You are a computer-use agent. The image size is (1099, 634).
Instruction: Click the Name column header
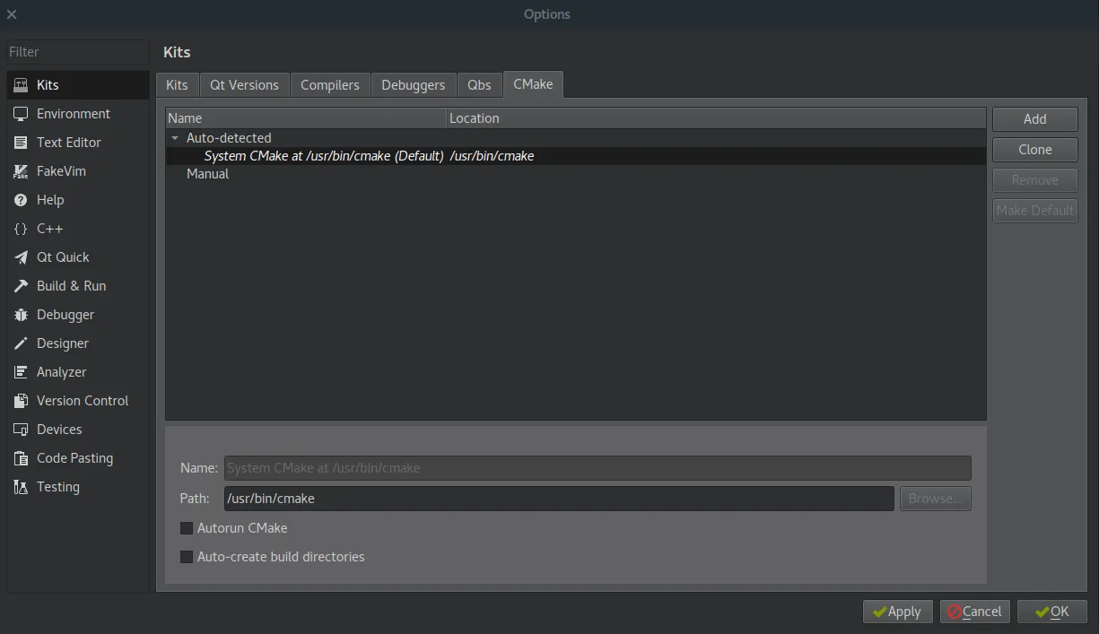click(306, 118)
